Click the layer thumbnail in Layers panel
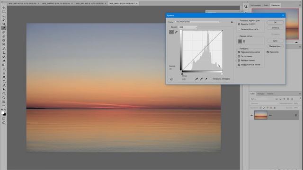The image size is (303, 170). [261, 115]
